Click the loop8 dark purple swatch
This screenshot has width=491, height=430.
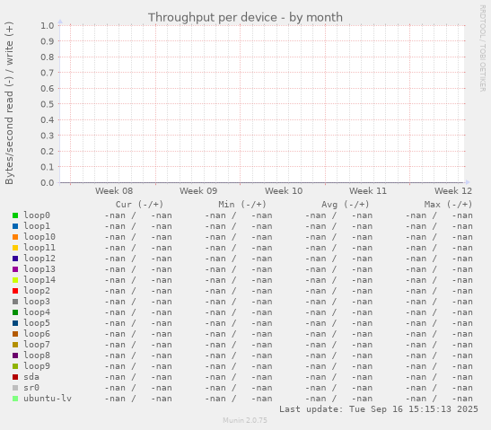coord(15,355)
